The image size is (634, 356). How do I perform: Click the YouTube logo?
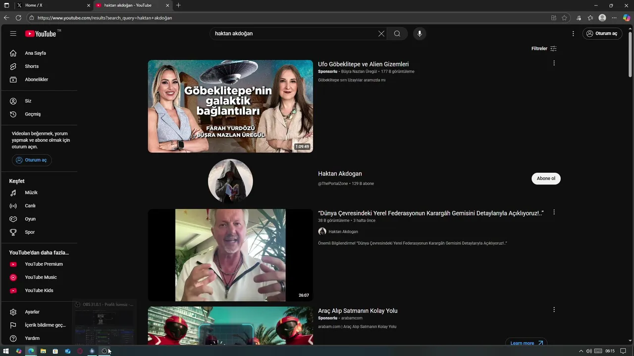click(41, 34)
